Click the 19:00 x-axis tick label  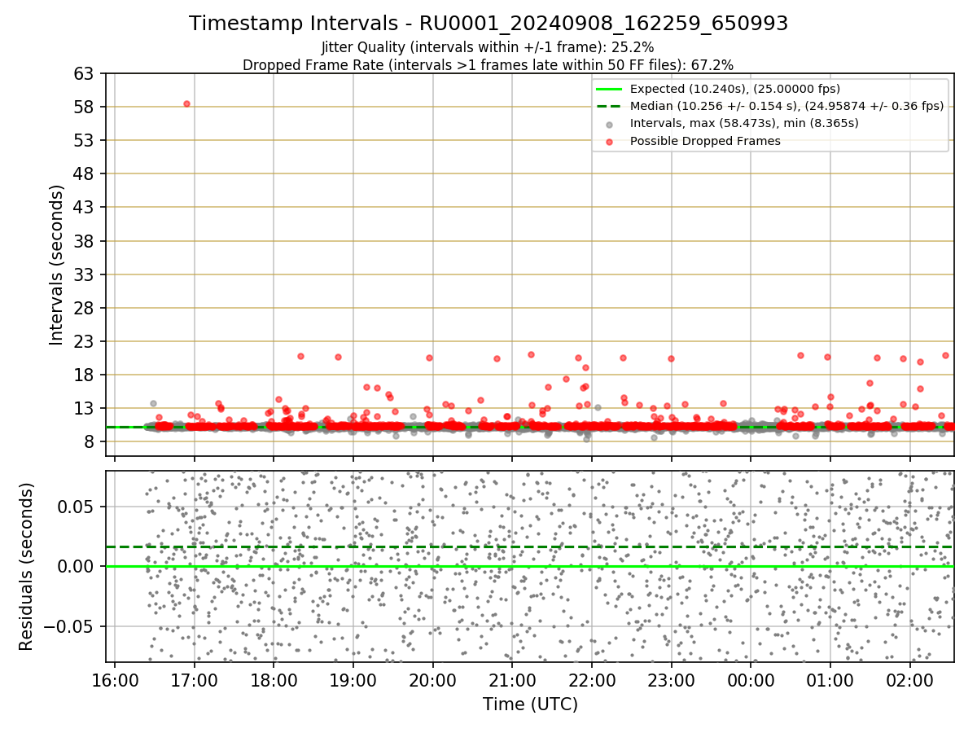[x=353, y=680]
